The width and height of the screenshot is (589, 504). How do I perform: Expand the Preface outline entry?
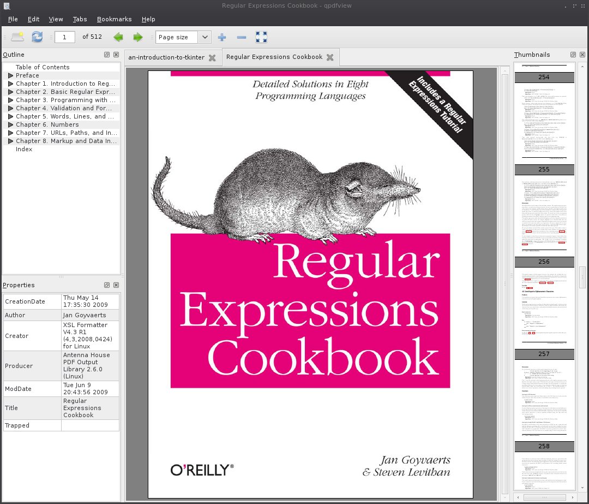(x=10, y=75)
